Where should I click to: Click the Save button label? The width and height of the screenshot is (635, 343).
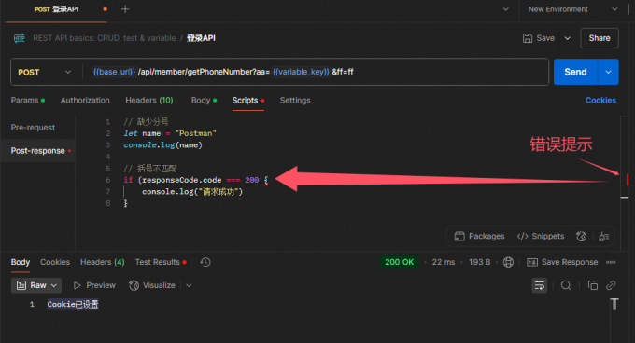pos(545,38)
